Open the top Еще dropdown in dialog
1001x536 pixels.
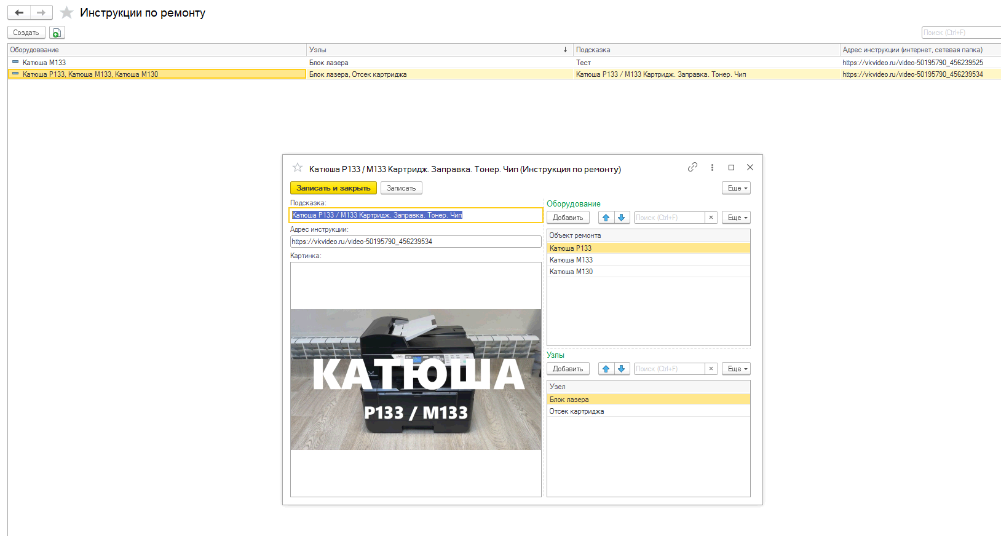736,188
